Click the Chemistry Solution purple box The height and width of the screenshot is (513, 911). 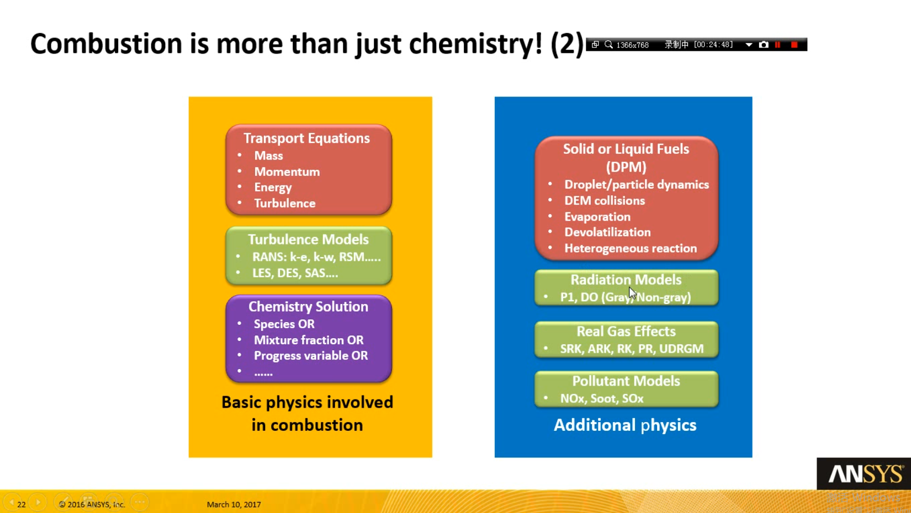coord(309,339)
